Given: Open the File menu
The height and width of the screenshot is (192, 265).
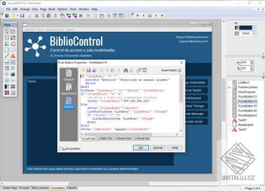Looking at the screenshot, I should point(8,9).
